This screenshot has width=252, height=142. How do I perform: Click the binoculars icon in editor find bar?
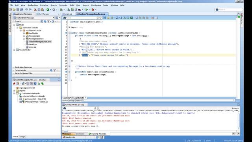65,18
